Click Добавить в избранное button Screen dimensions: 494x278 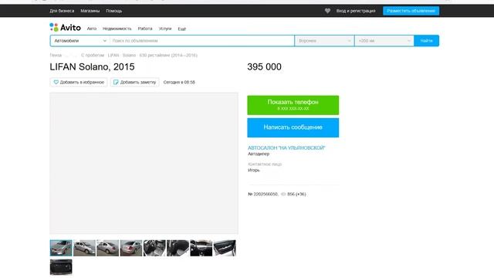click(79, 82)
